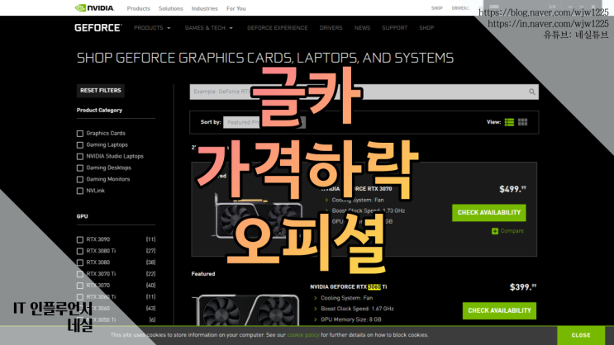This screenshot has width=614, height=345.
Task: Click the GPU filter heading
Action: click(x=83, y=216)
